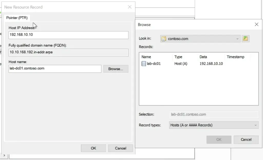The height and width of the screenshot is (160, 263).
Task: Click the scroll right arrow at bottom left
Action: coord(4,155)
